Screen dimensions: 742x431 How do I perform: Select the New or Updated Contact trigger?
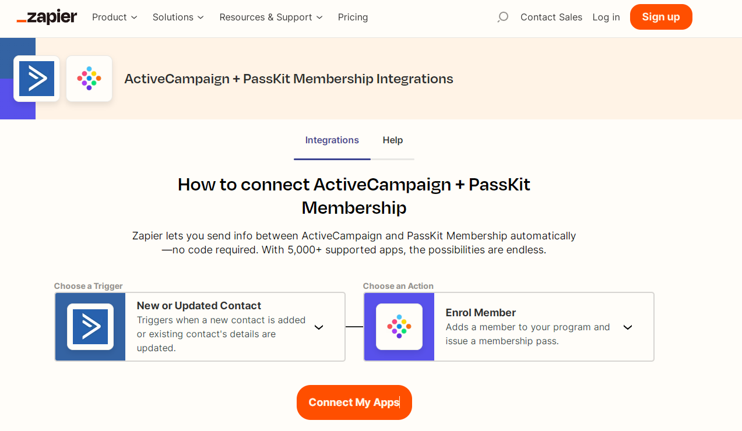point(199,306)
